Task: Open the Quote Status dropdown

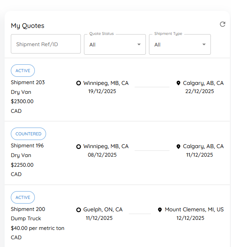Action: 115,45
